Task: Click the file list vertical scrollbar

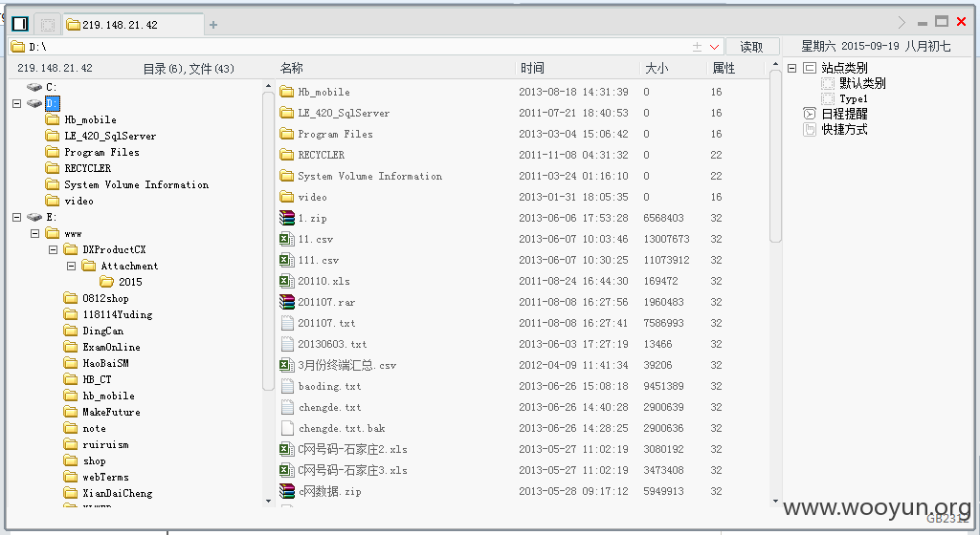Action: (x=775, y=156)
